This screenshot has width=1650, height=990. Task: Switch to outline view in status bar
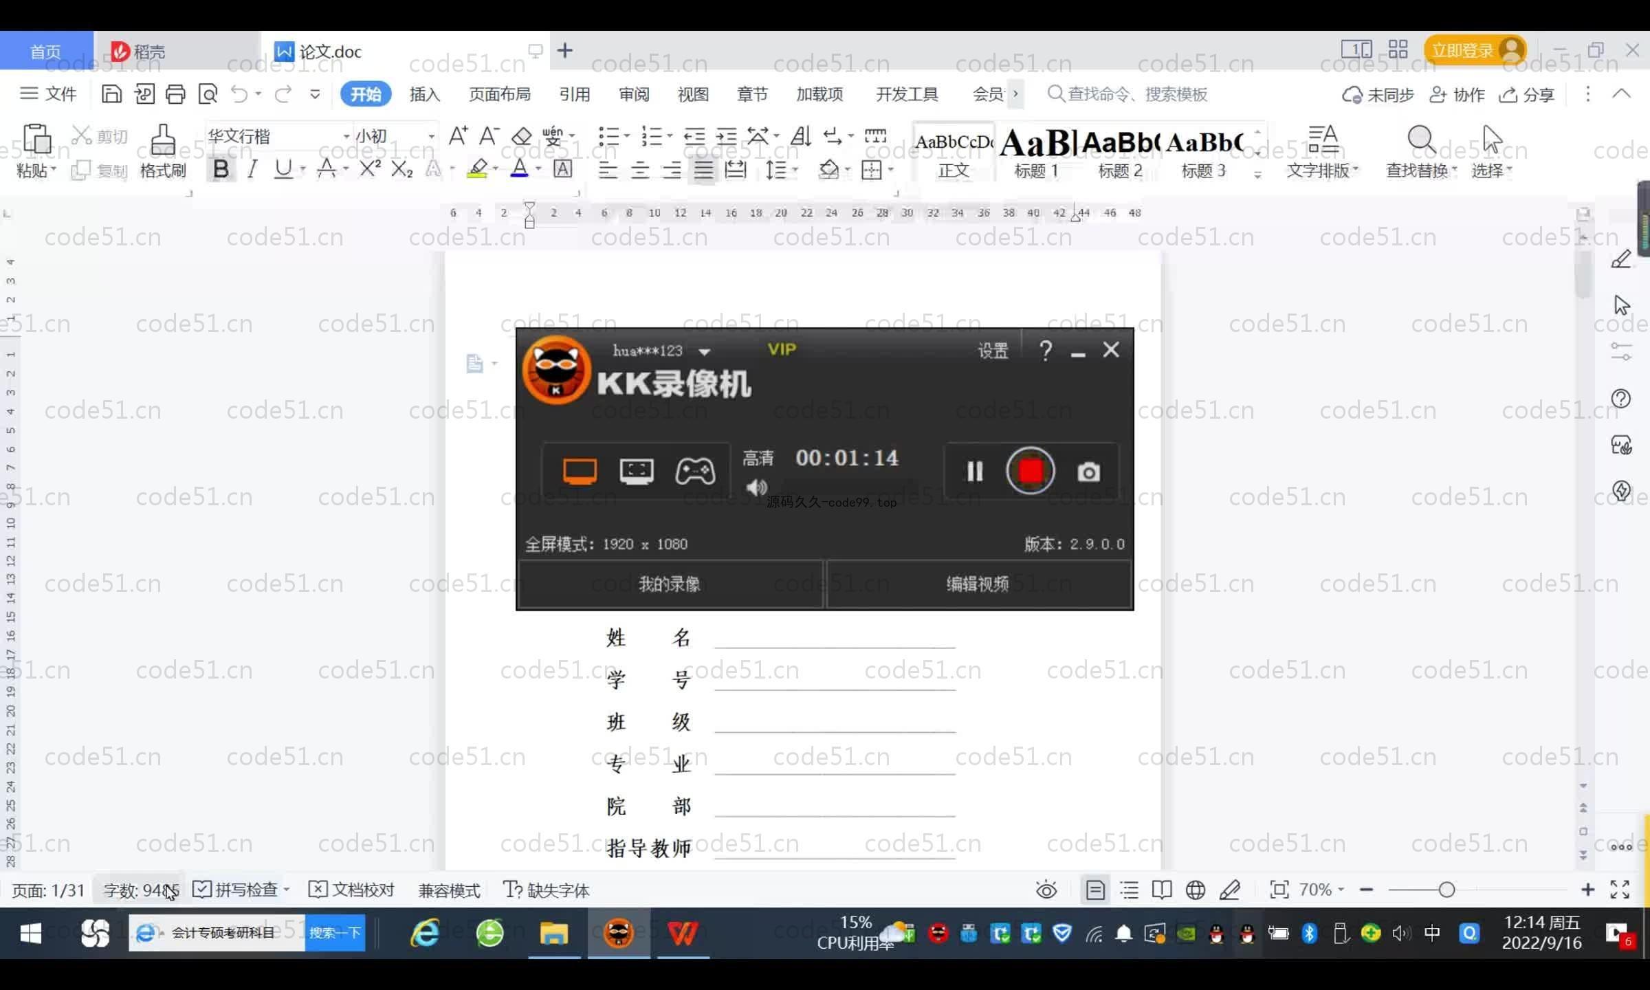[x=1130, y=890]
